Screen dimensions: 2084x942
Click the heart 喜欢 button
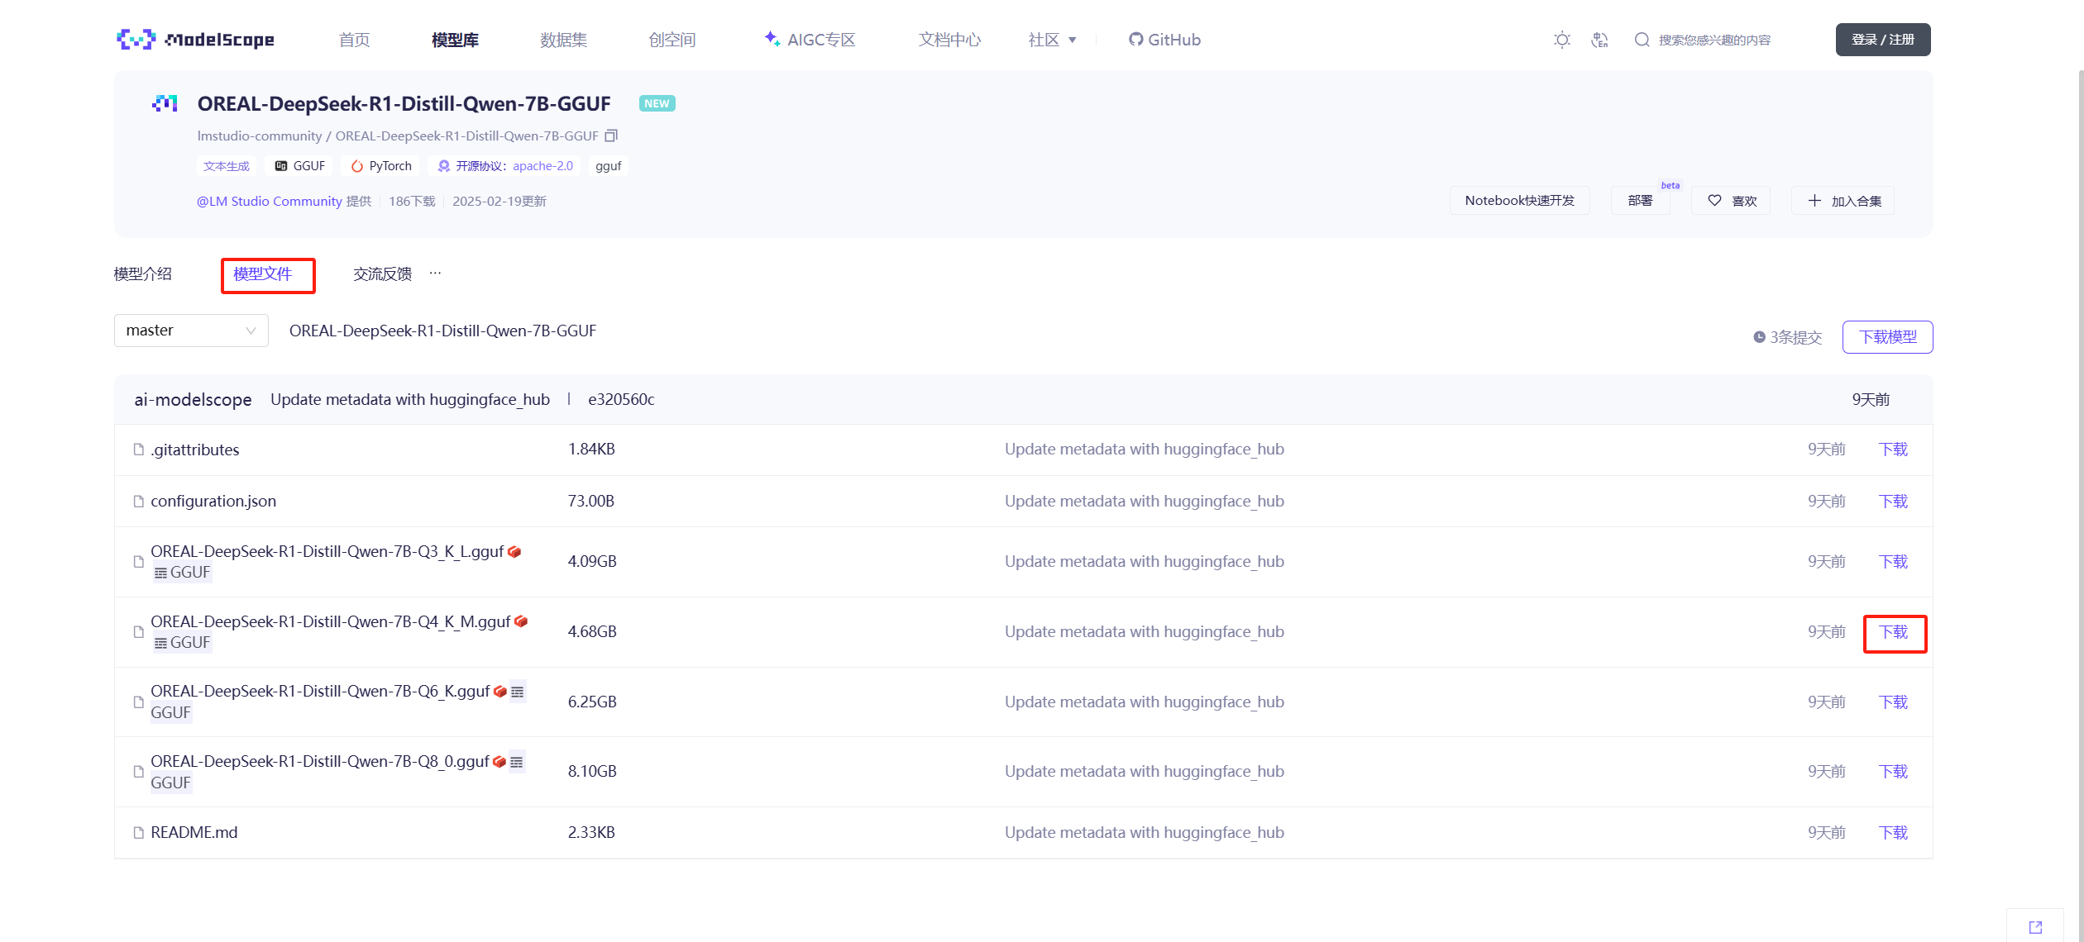(x=1731, y=201)
